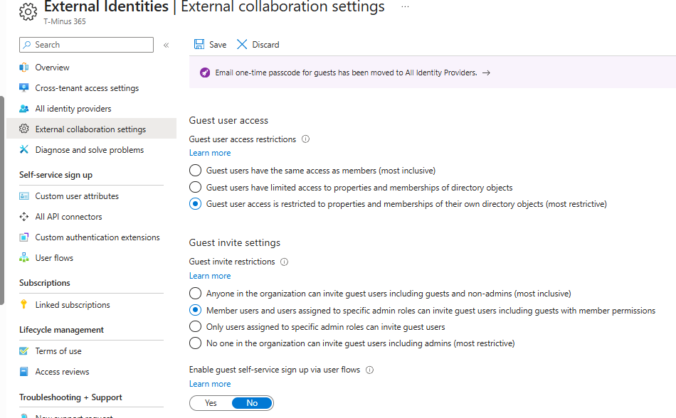Screen dimensions: 676x418
Task: Select 'No one in the organization can invite' option
Action: [196, 343]
